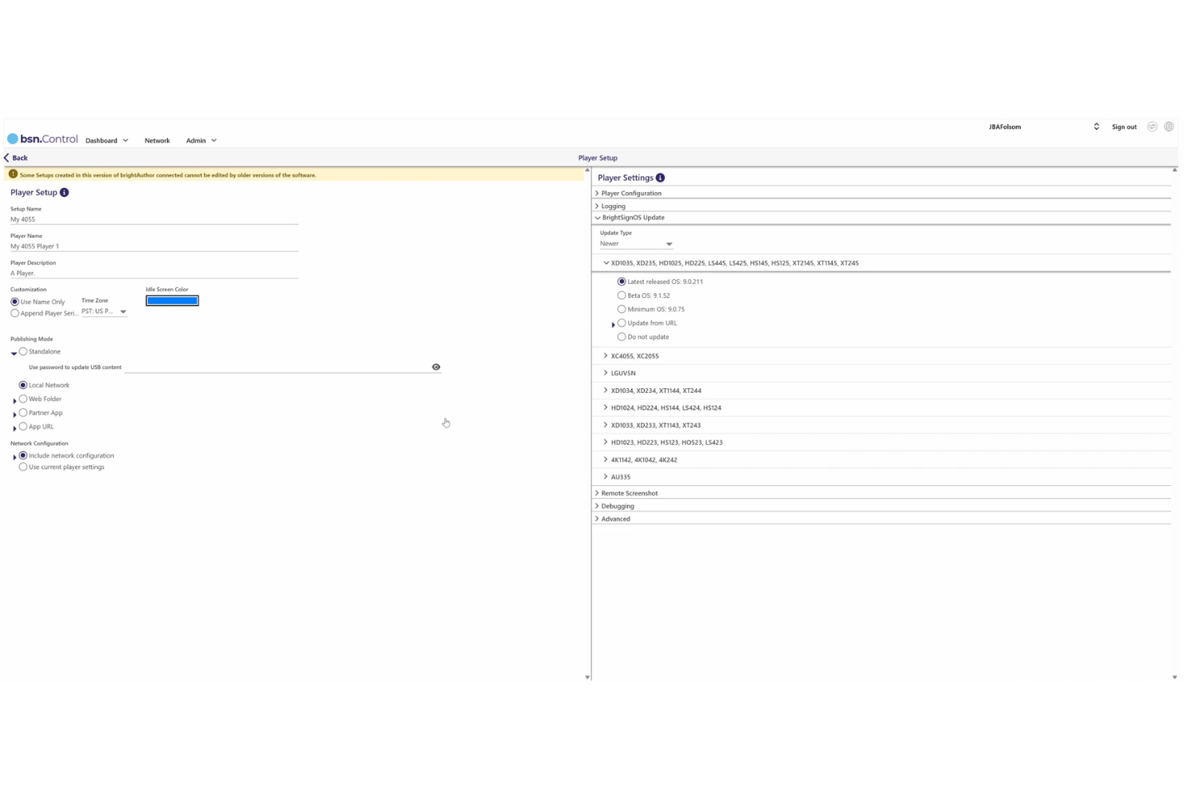Select Beta OS 9.1.52 option
The height and width of the screenshot is (790, 1184).
coord(622,295)
